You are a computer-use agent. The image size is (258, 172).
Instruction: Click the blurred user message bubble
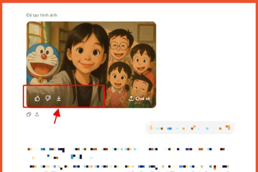(x=190, y=128)
